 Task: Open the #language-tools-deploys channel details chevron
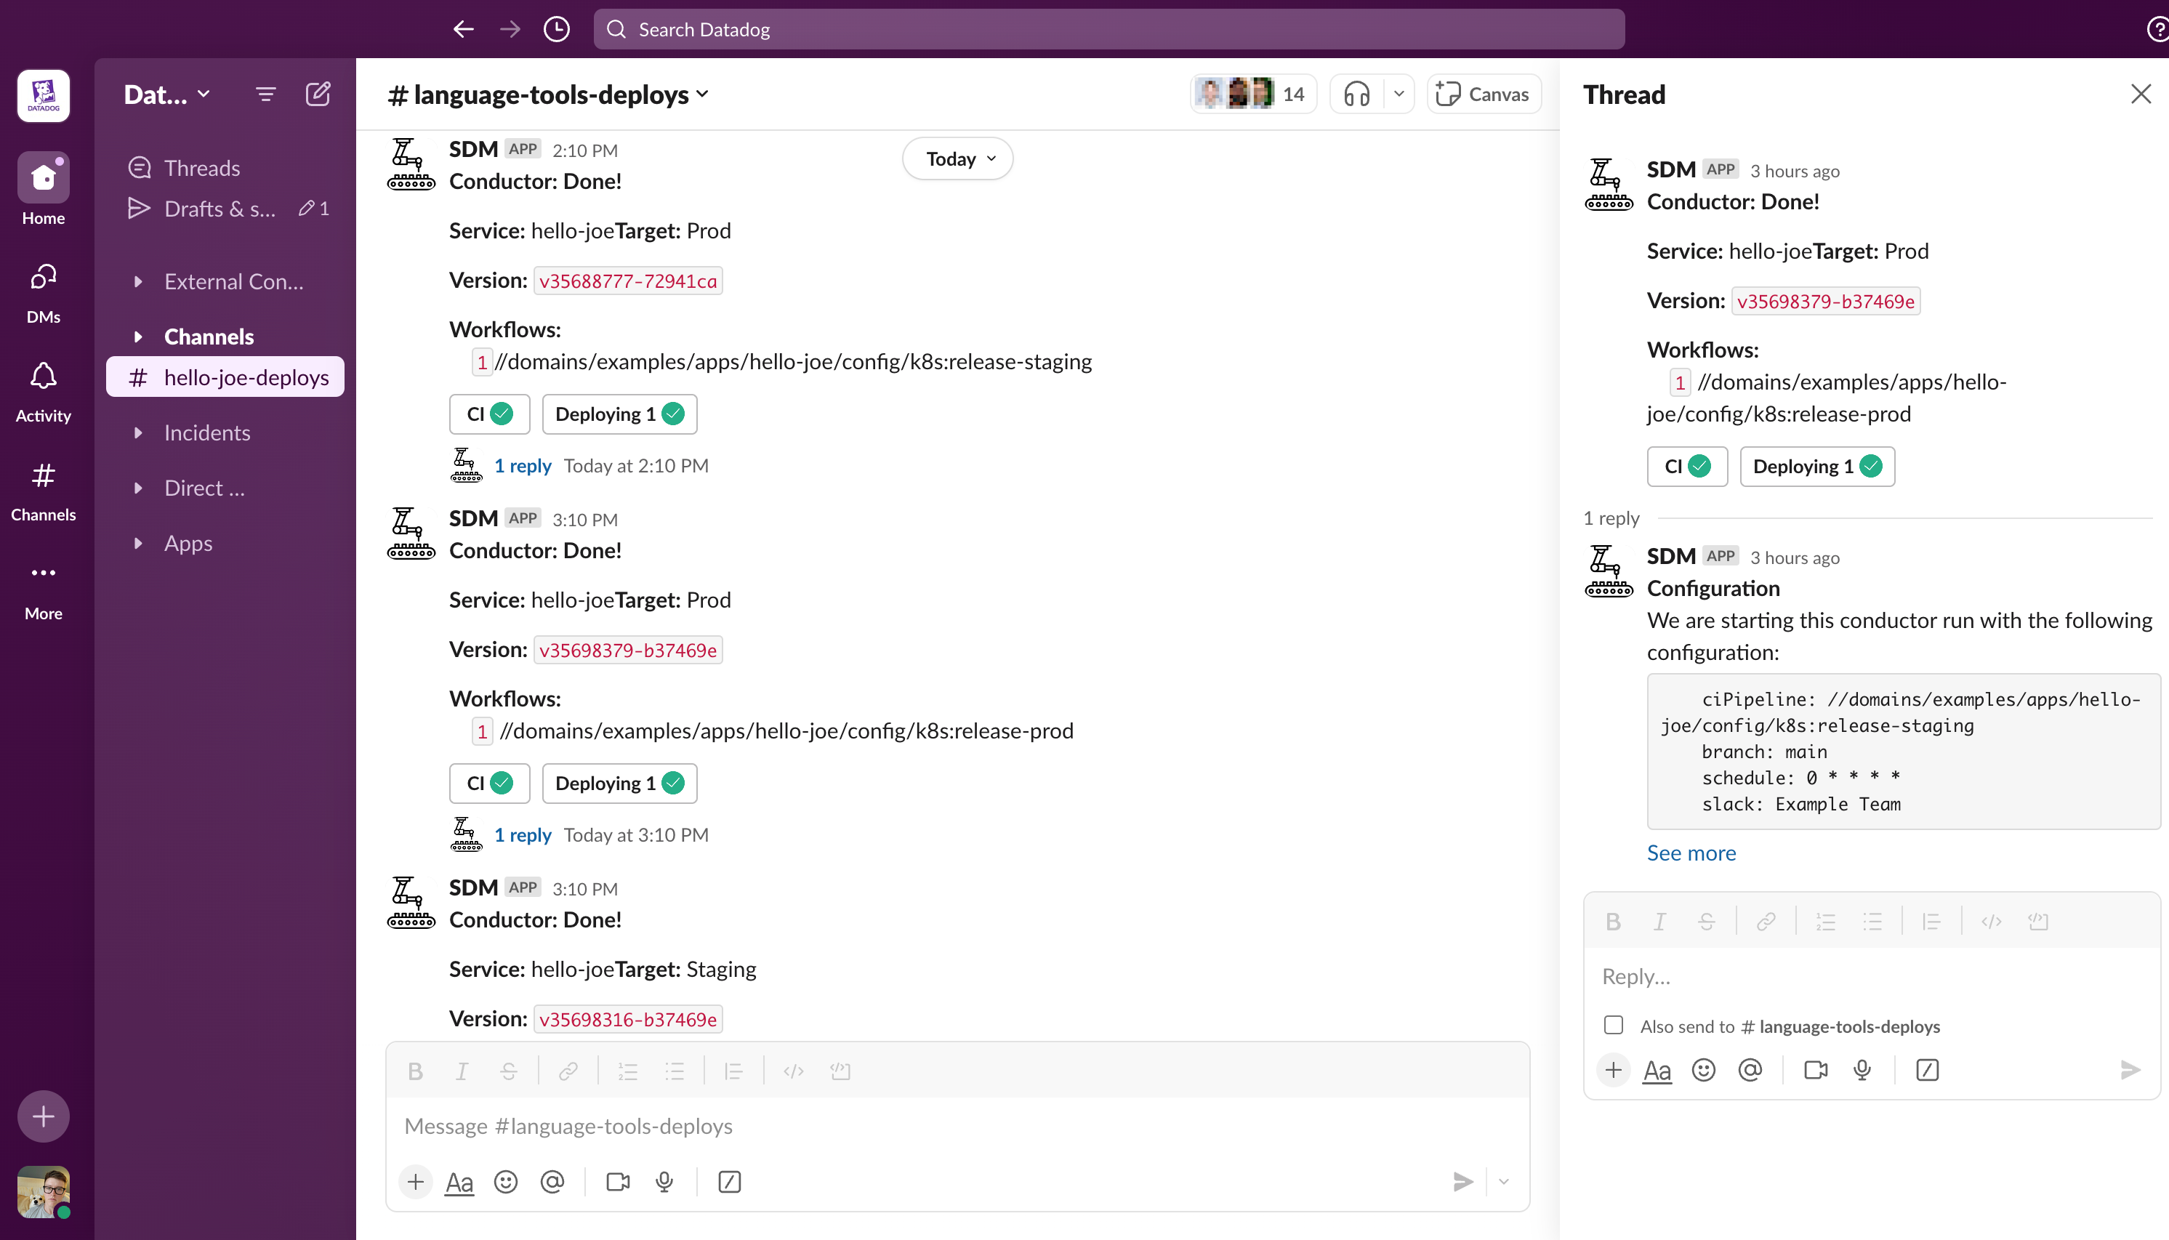coord(703,94)
